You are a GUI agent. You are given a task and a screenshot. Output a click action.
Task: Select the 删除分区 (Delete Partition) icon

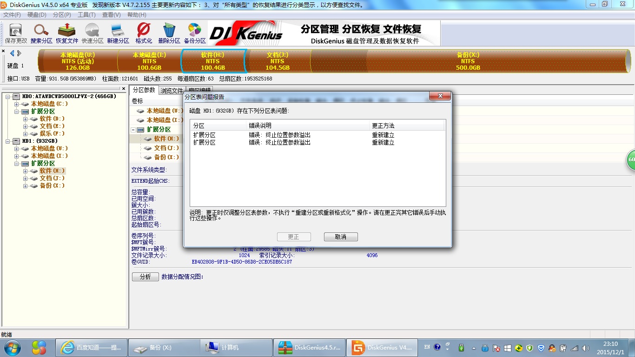coord(169,33)
